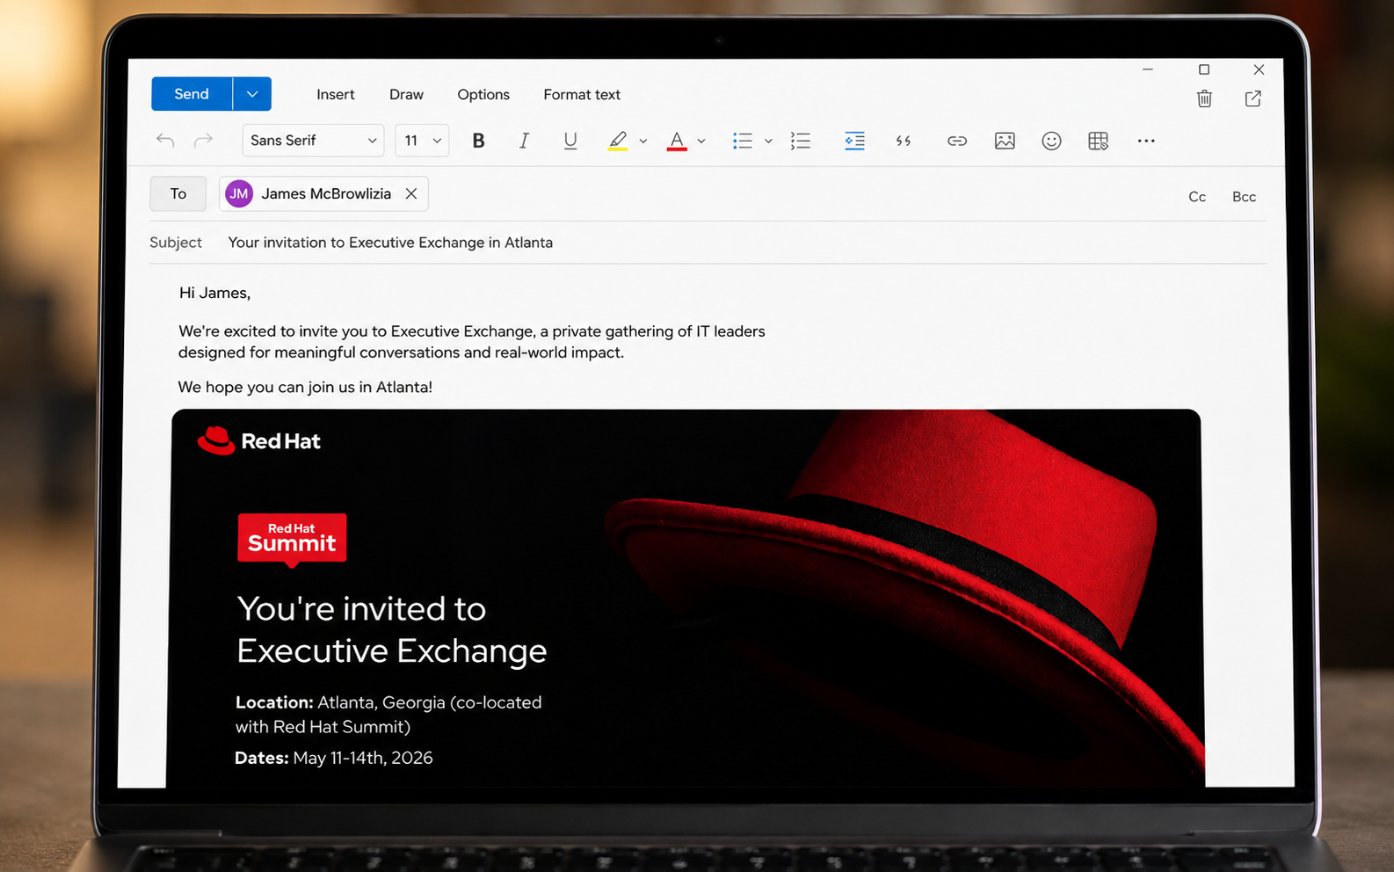
Task: Select the James McBrowlizia recipient chip
Action: click(323, 193)
